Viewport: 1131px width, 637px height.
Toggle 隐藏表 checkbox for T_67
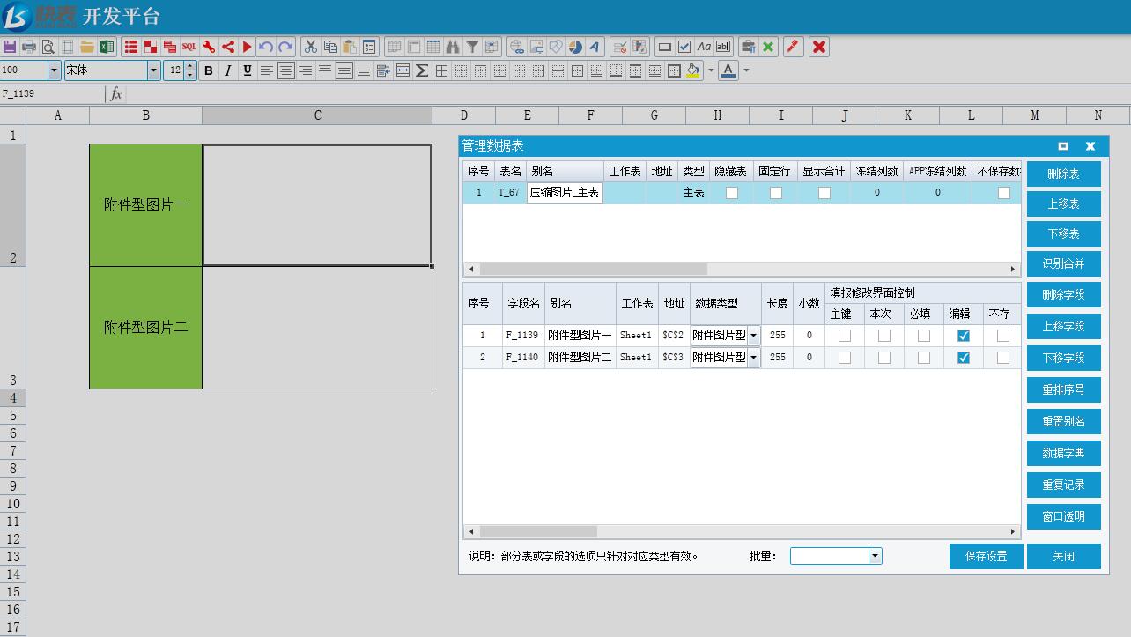[731, 193]
